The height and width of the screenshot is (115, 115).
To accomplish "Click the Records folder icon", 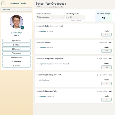I will click(x=14, y=66).
